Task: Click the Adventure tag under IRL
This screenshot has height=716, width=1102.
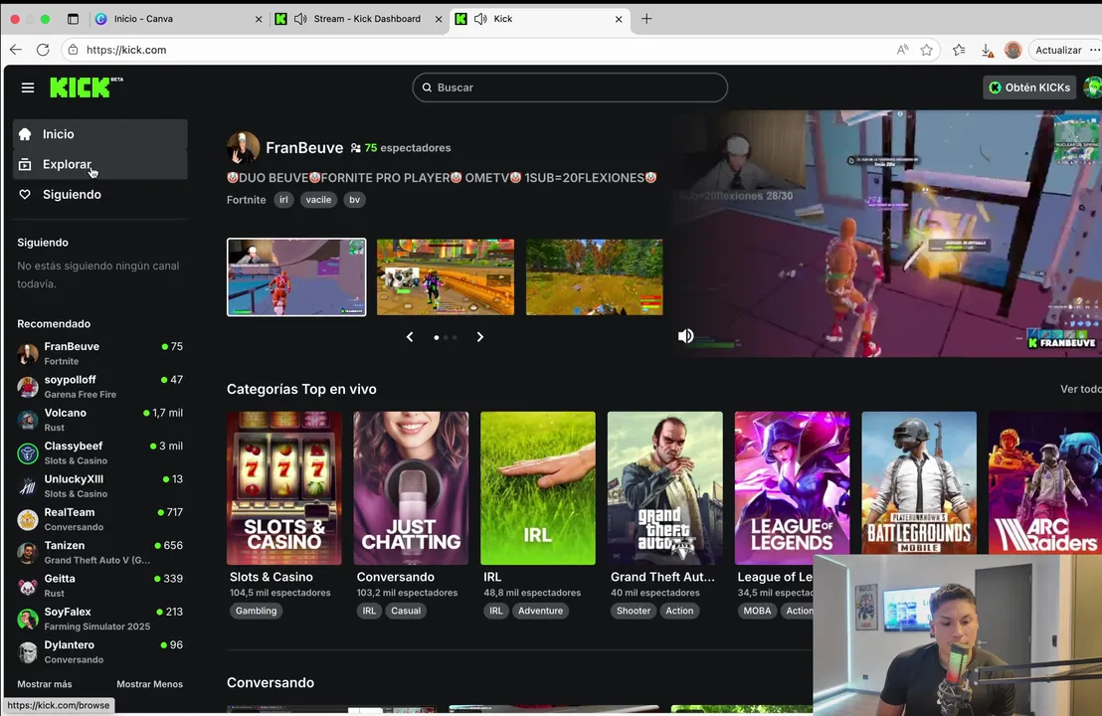Action: point(540,611)
